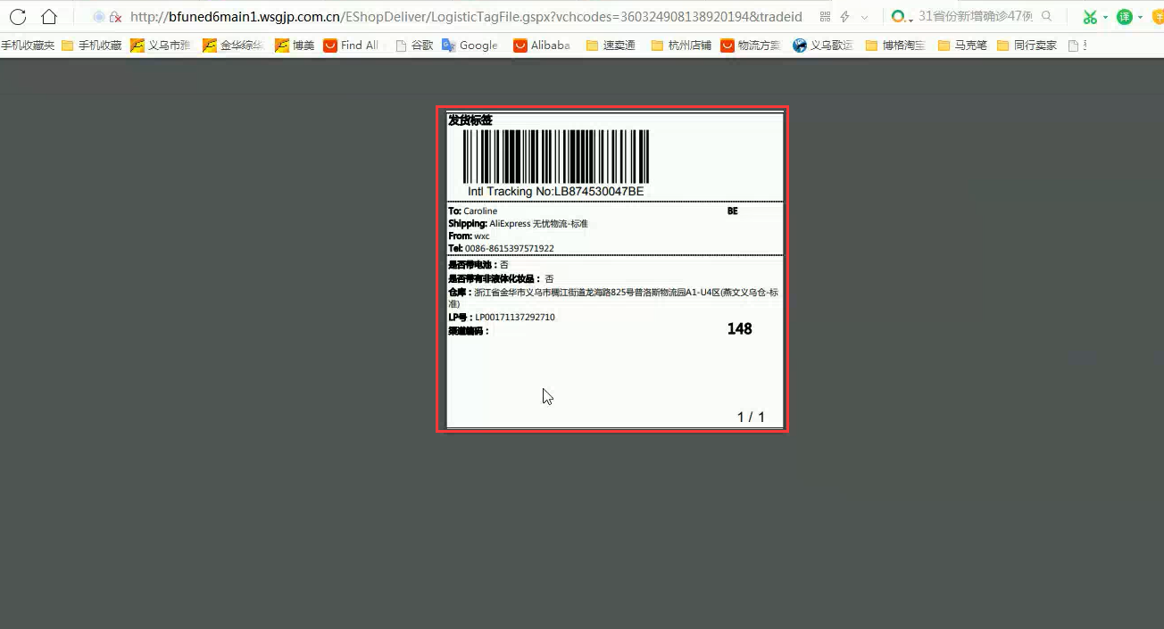Click recipient name Caroline
Image resolution: width=1164 pixels, height=629 pixels.
click(x=480, y=211)
